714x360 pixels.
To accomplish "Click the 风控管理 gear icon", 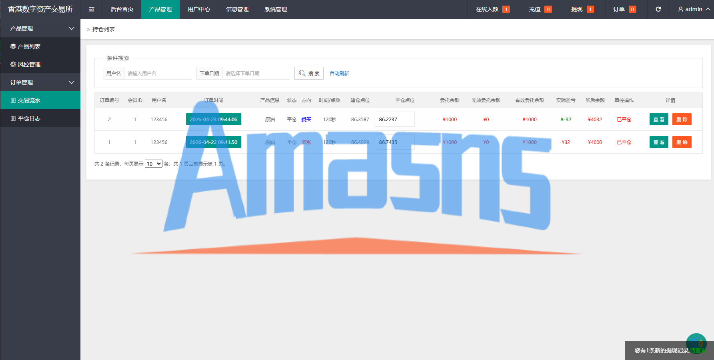I will pos(13,64).
